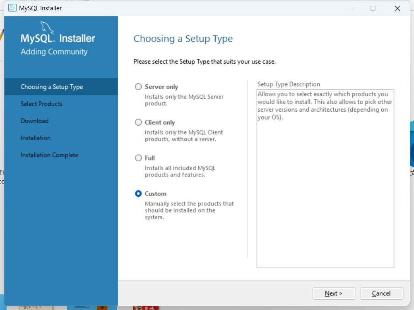The width and height of the screenshot is (414, 310).
Task: Click 'Installs all included MySQL products' description
Action: (x=180, y=172)
